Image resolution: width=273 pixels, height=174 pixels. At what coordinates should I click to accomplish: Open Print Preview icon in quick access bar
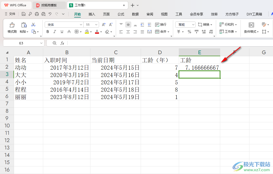point(43,14)
